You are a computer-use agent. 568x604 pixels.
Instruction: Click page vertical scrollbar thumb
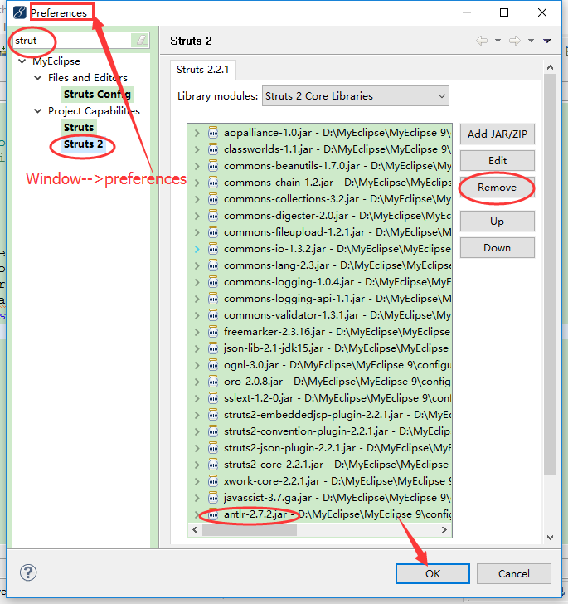click(x=550, y=275)
